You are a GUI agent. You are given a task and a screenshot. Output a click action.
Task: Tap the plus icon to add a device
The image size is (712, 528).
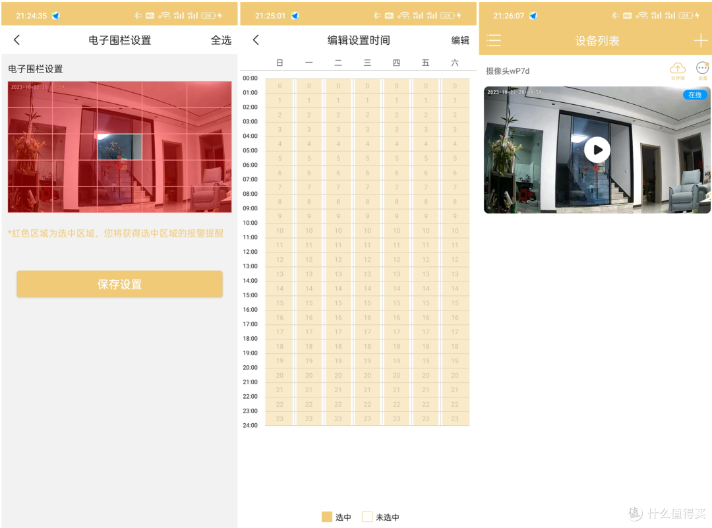(x=701, y=40)
